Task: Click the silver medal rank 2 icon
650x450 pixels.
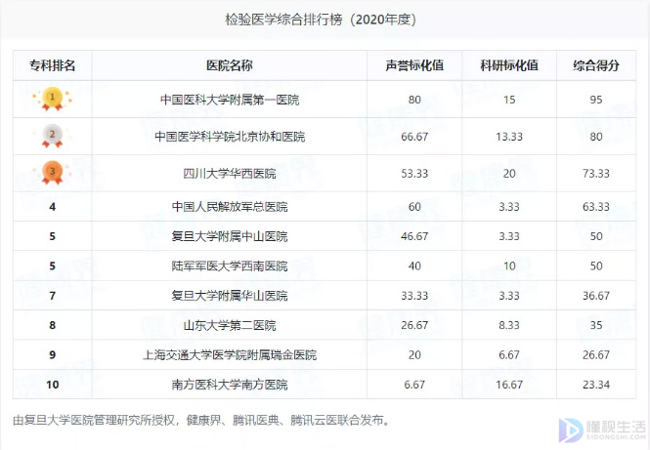Action: (x=52, y=136)
